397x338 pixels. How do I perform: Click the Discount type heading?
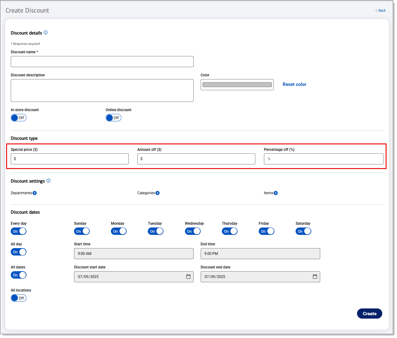(x=24, y=139)
